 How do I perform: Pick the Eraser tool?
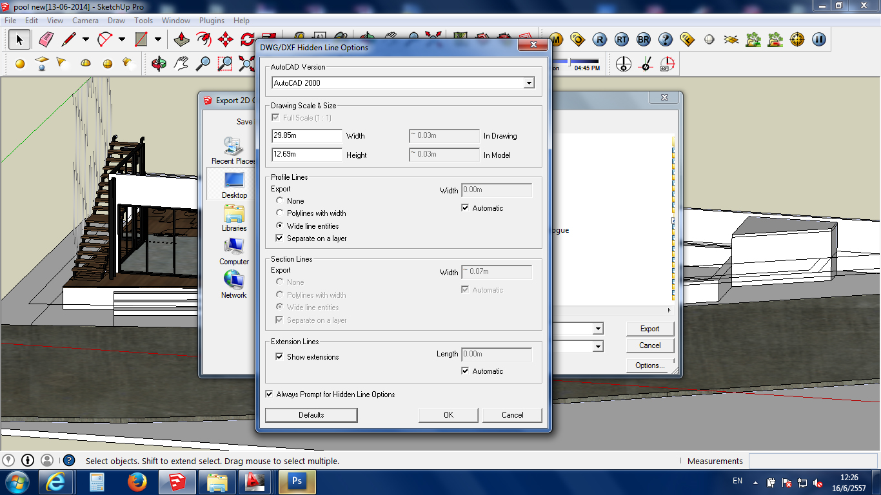[46, 40]
